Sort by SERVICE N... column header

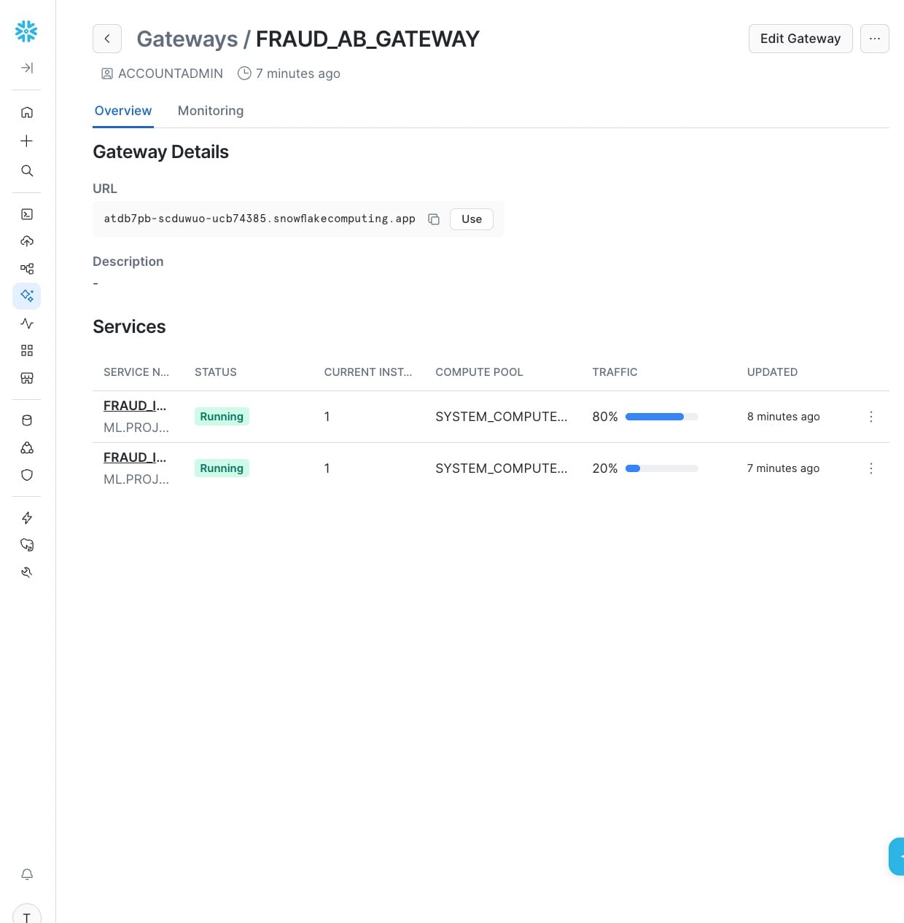[x=136, y=372]
